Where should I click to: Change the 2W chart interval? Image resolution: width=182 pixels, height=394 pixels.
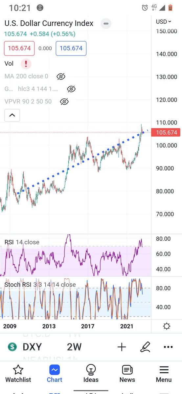[74, 347]
